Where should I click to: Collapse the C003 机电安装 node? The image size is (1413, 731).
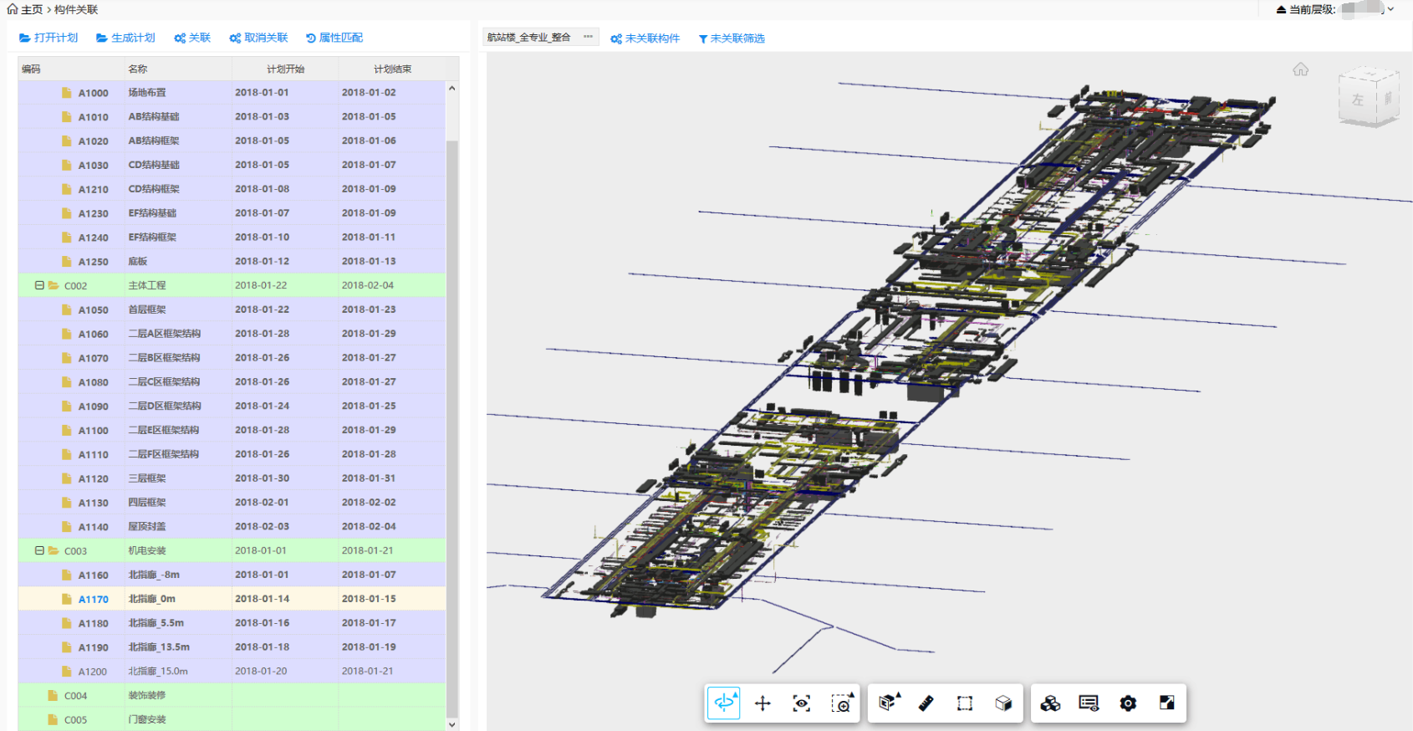point(39,550)
